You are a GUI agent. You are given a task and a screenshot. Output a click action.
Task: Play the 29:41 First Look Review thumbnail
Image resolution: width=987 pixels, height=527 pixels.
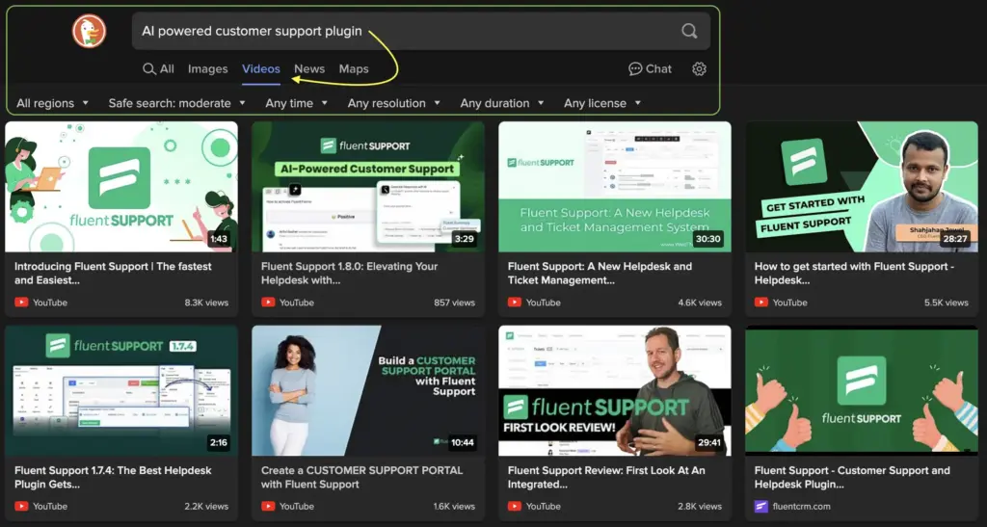(615, 390)
